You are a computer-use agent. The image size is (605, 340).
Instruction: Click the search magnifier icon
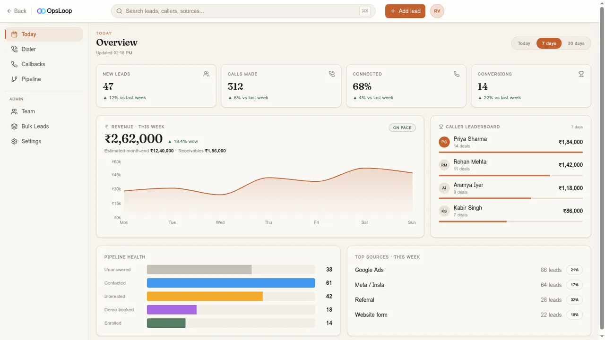[119, 11]
